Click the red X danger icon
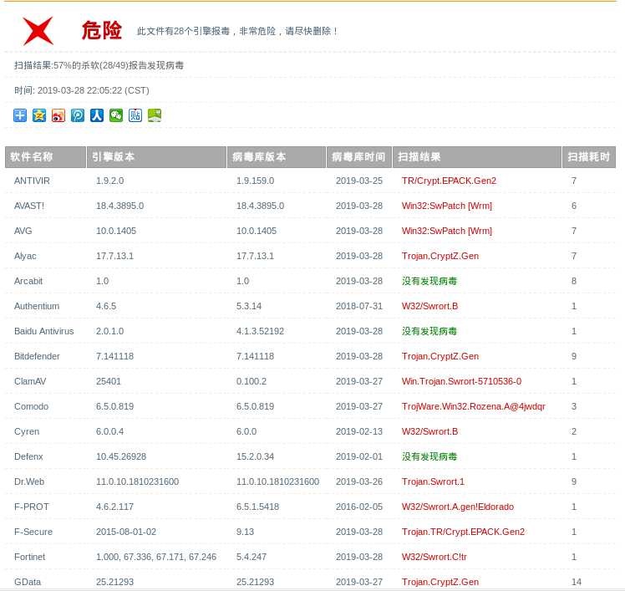The width and height of the screenshot is (625, 591). click(38, 31)
